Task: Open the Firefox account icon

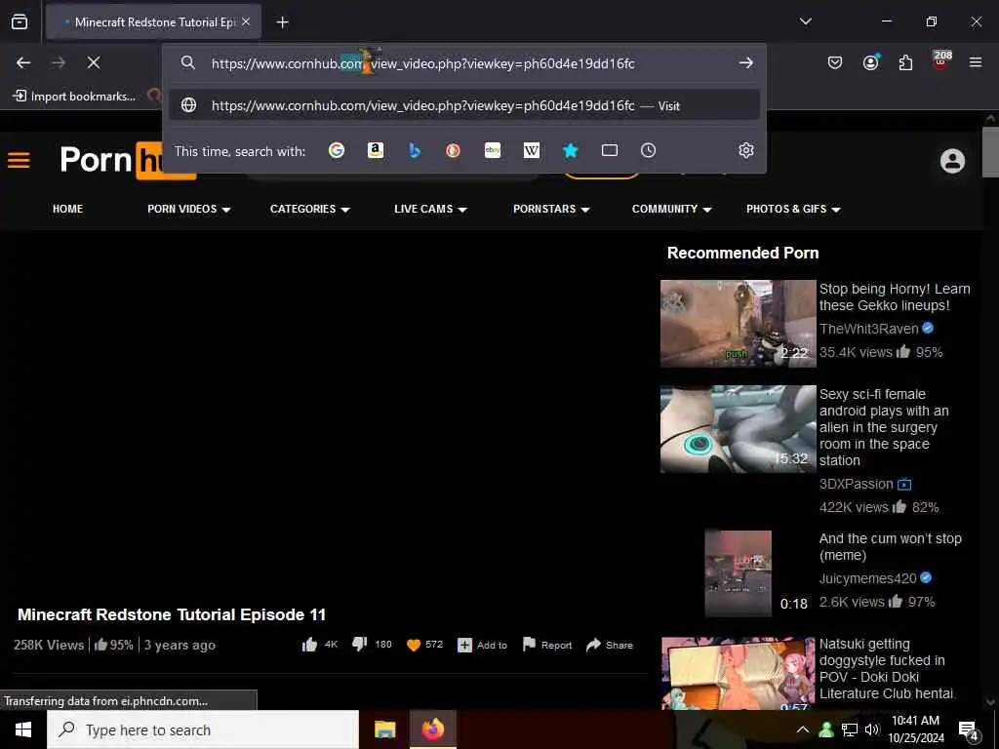Action: tap(870, 62)
